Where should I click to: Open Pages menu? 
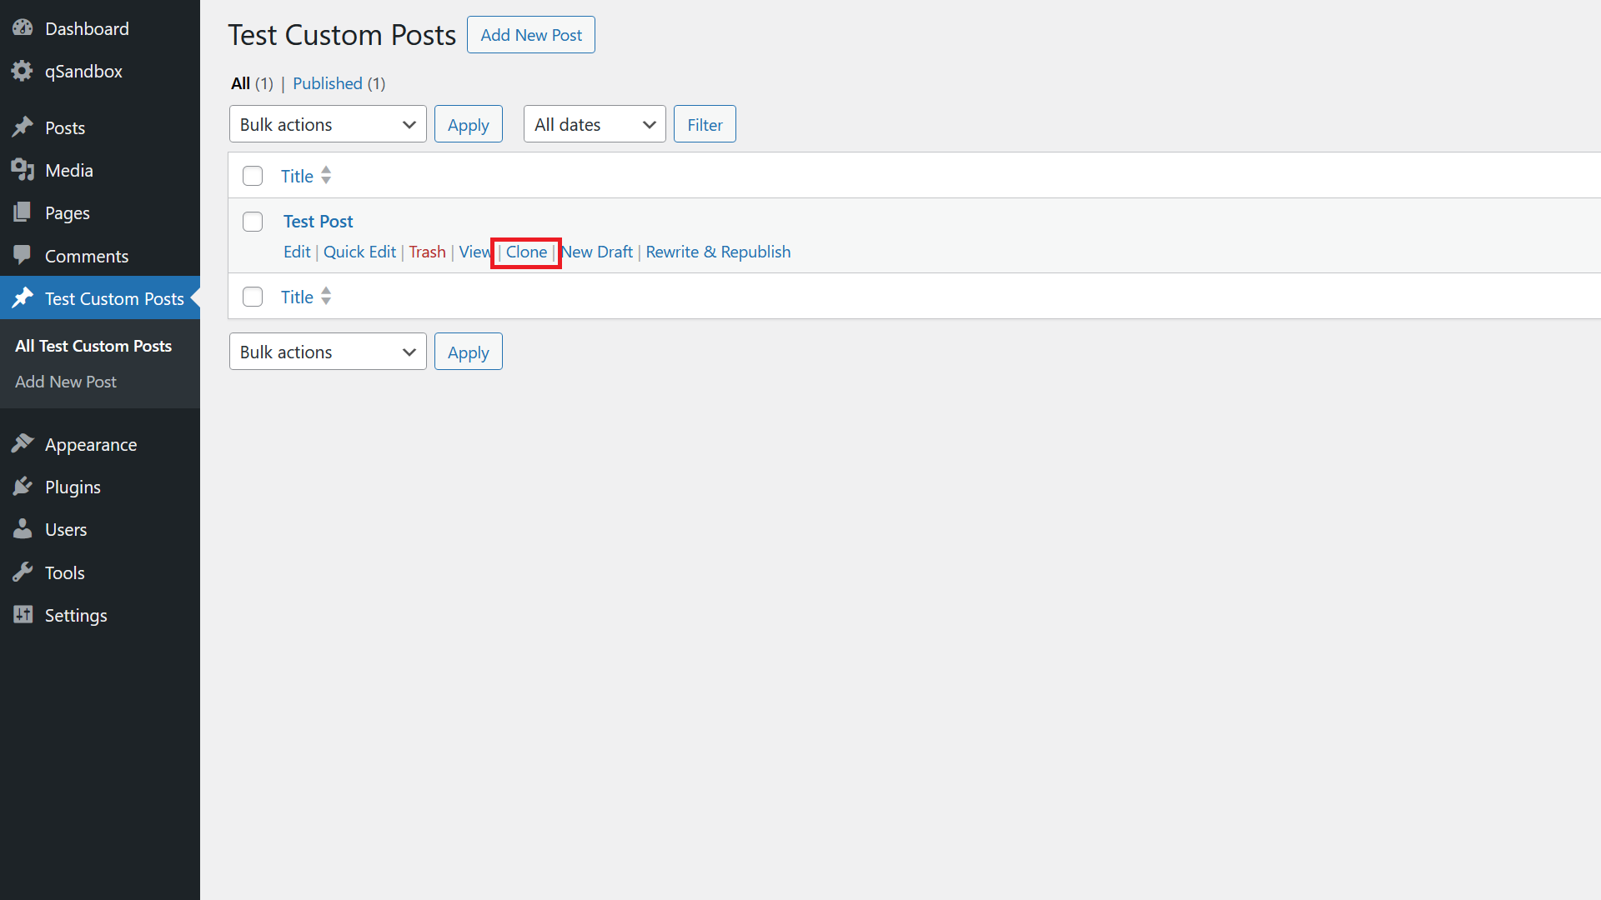[x=100, y=212]
